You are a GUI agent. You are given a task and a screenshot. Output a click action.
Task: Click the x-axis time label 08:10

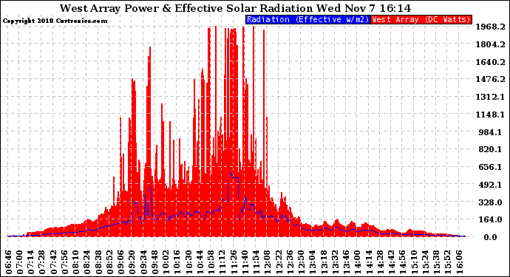tap(76, 262)
